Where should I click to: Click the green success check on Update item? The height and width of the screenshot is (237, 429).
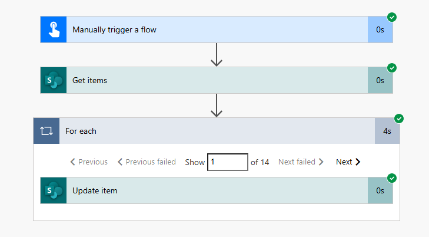[392, 178]
